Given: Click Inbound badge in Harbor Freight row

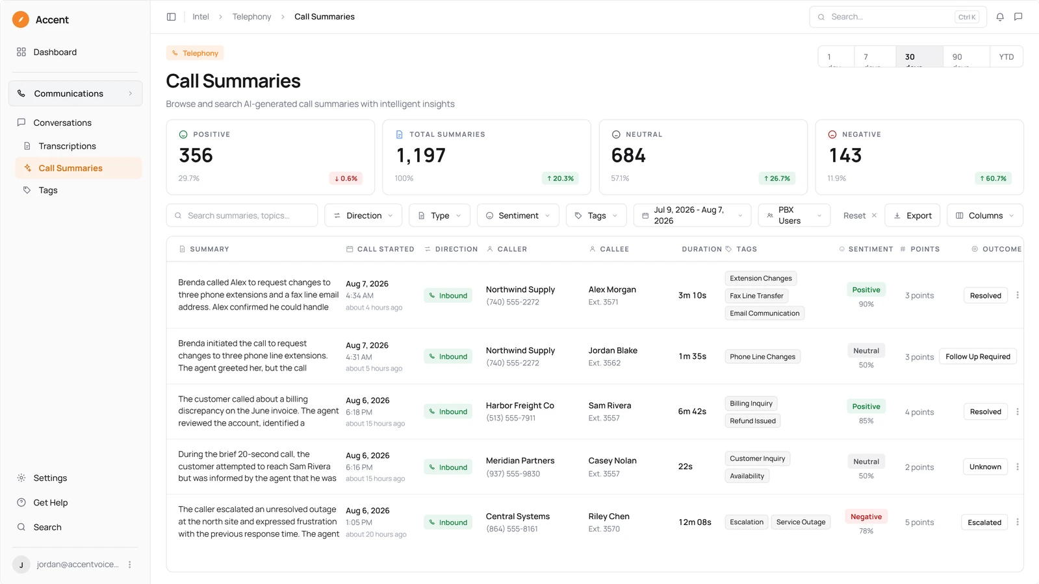Looking at the screenshot, I should point(448,412).
